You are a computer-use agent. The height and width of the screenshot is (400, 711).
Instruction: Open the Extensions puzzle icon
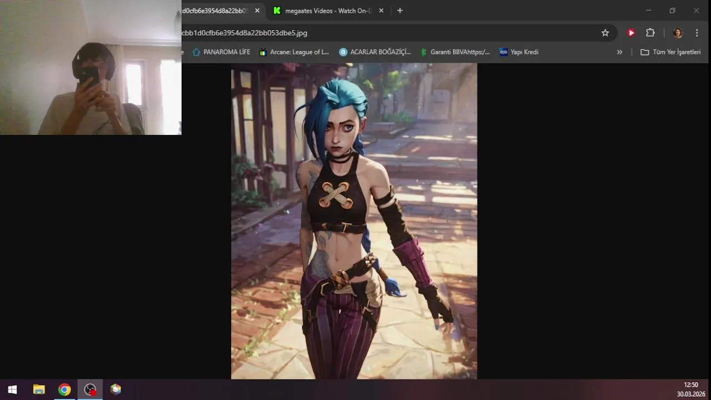tap(650, 33)
